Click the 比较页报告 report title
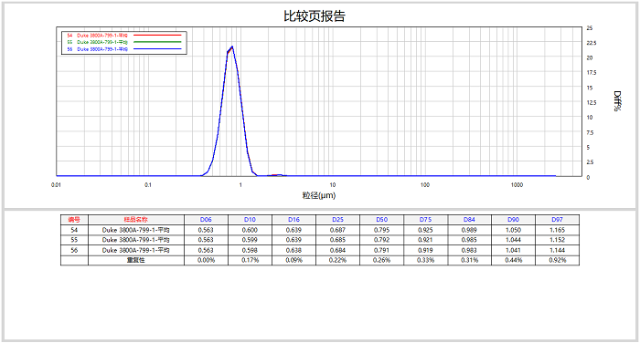Image resolution: width=640 pixels, height=343 pixels. [x=315, y=16]
